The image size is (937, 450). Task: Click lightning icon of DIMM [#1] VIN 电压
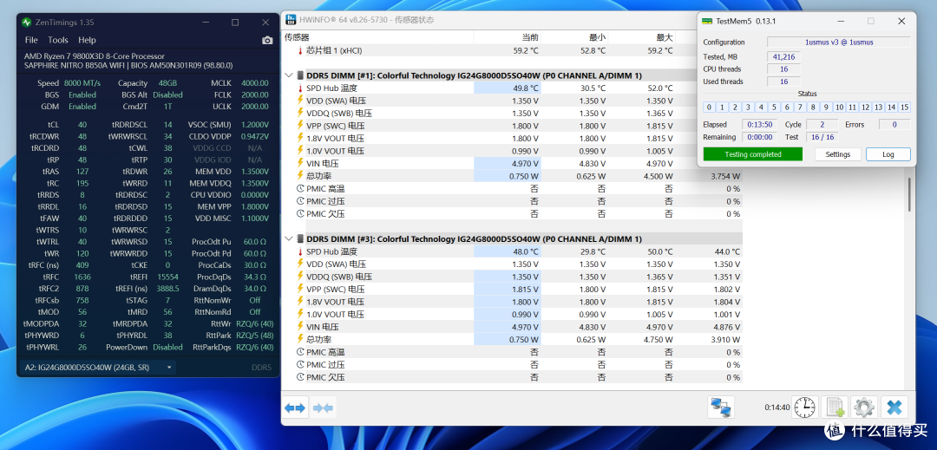[x=300, y=164]
